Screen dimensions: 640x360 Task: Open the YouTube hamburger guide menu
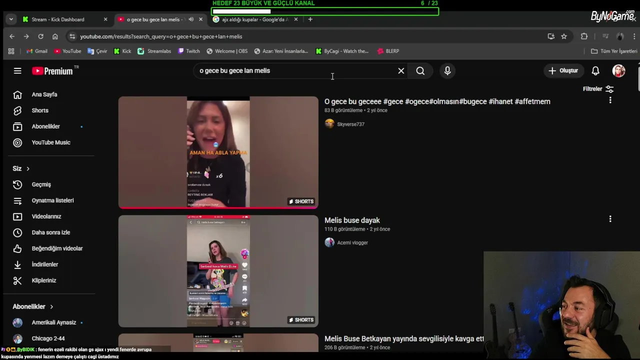point(17,71)
